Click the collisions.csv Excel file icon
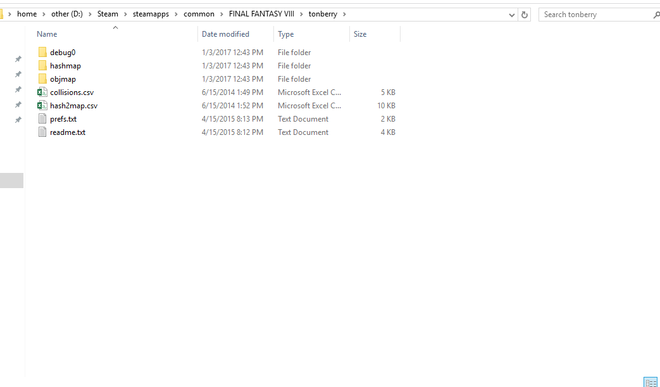660x387 pixels. click(x=42, y=92)
